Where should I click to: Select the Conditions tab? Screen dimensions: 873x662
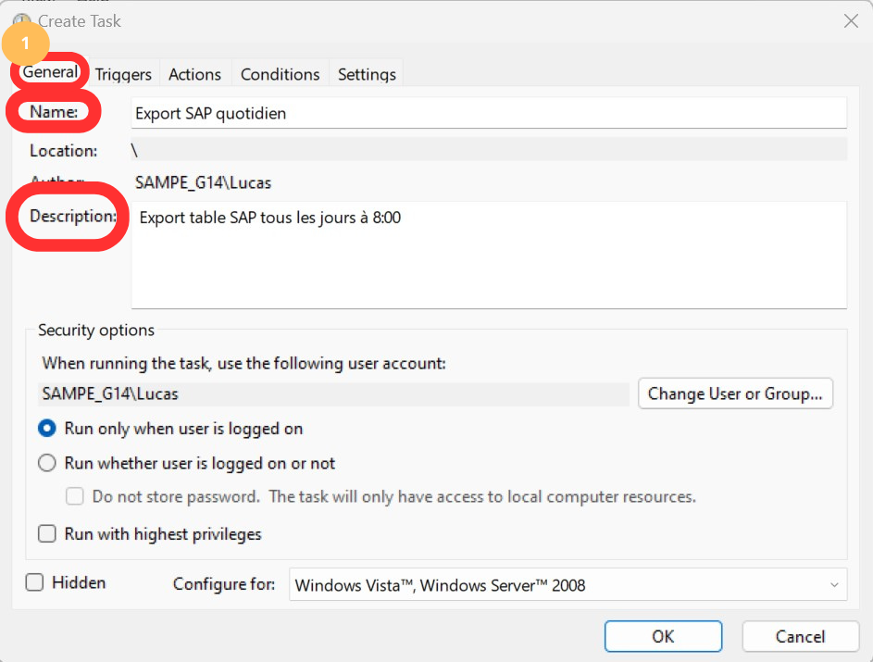pos(280,74)
